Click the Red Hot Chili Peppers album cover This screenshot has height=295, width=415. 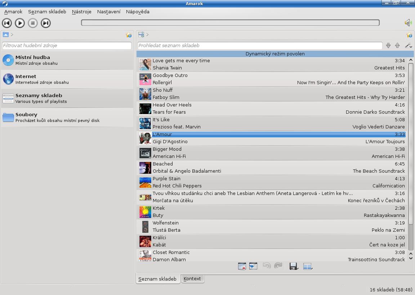tap(145, 182)
